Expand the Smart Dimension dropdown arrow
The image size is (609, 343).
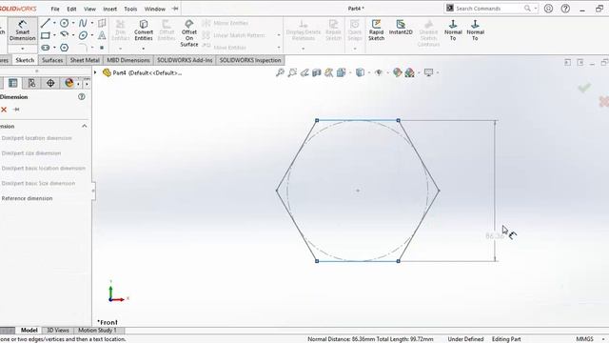pyautogui.click(x=23, y=49)
